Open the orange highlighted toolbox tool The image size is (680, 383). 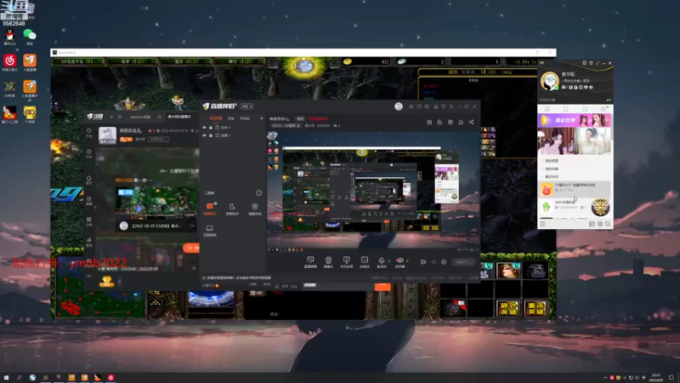(x=210, y=209)
